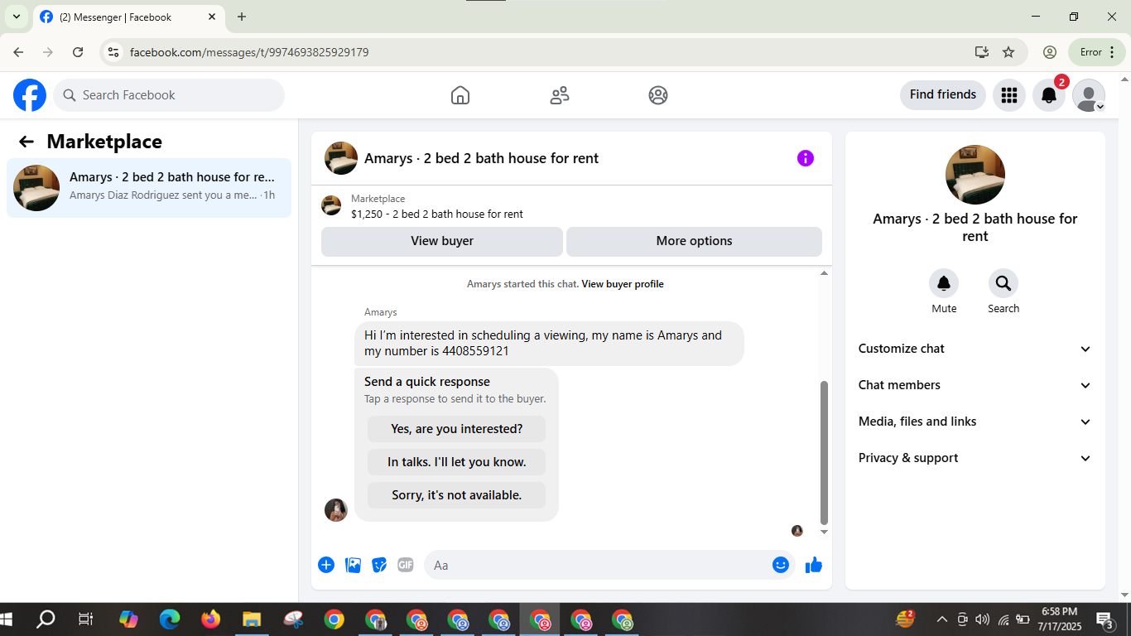Open the Friends icon in top navigation
Viewport: 1131px width, 636px height.
(x=560, y=95)
